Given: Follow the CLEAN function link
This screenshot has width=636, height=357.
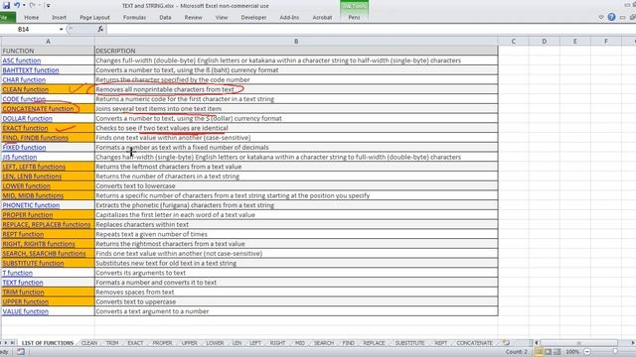Looking at the screenshot, I should tap(25, 89).
